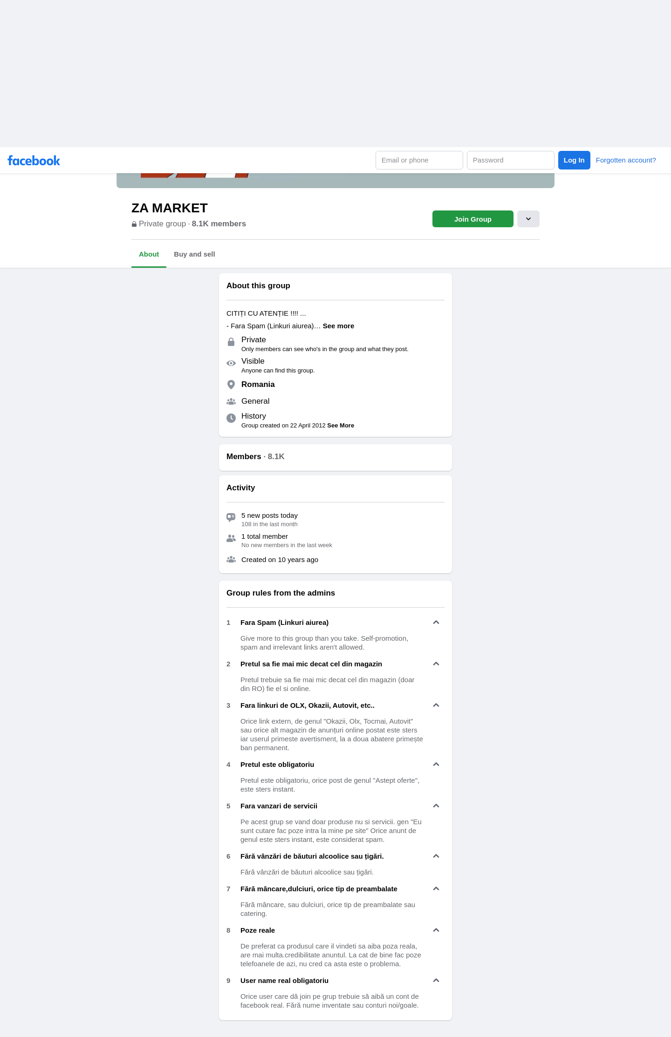Collapse rule 4 Pretul este obligatoriu
The height and width of the screenshot is (1037, 671).
point(436,765)
